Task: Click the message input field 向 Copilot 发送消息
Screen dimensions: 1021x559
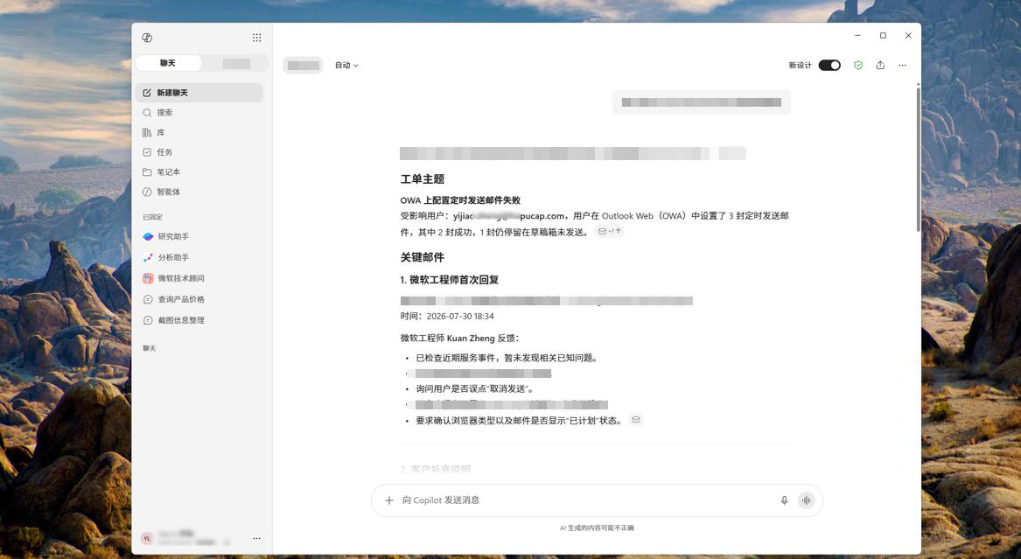Action: click(586, 500)
